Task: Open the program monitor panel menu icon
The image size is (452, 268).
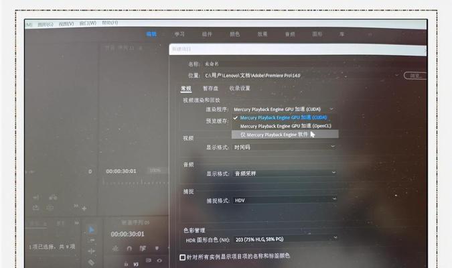Action: click(x=141, y=48)
